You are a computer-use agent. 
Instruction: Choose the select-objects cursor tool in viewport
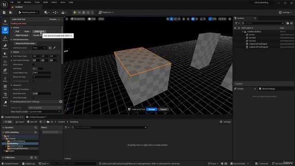click(168, 19)
